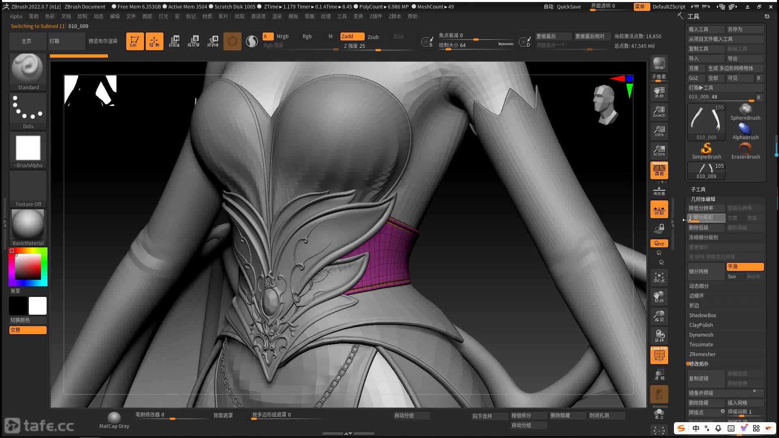Select the Move (移动轴) gizmo icon
The image size is (779, 438).
click(x=174, y=41)
